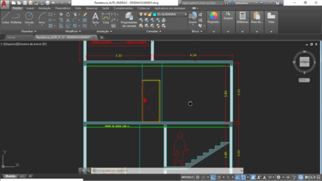Toggle layer lock padlock icon
The image size is (322, 181).
[x=150, y=15]
